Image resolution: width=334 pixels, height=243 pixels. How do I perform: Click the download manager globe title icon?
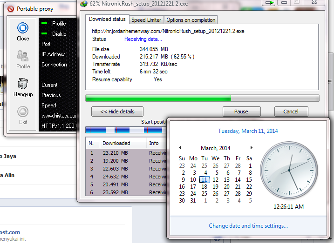[84, 4]
